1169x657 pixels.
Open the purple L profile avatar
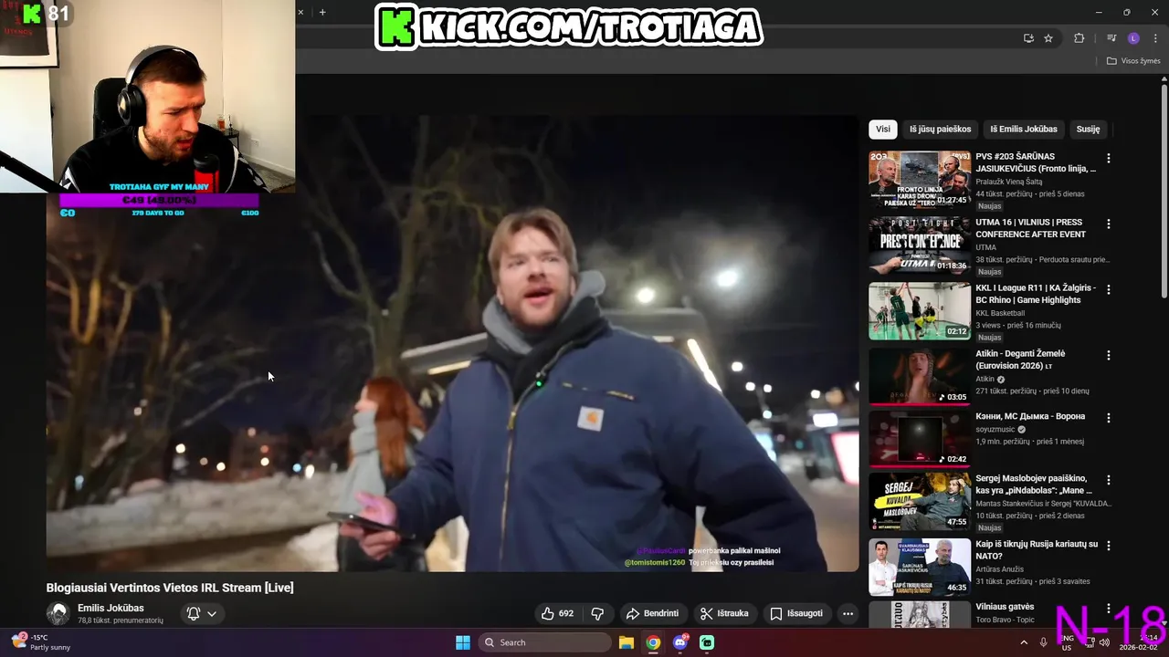(x=1133, y=38)
